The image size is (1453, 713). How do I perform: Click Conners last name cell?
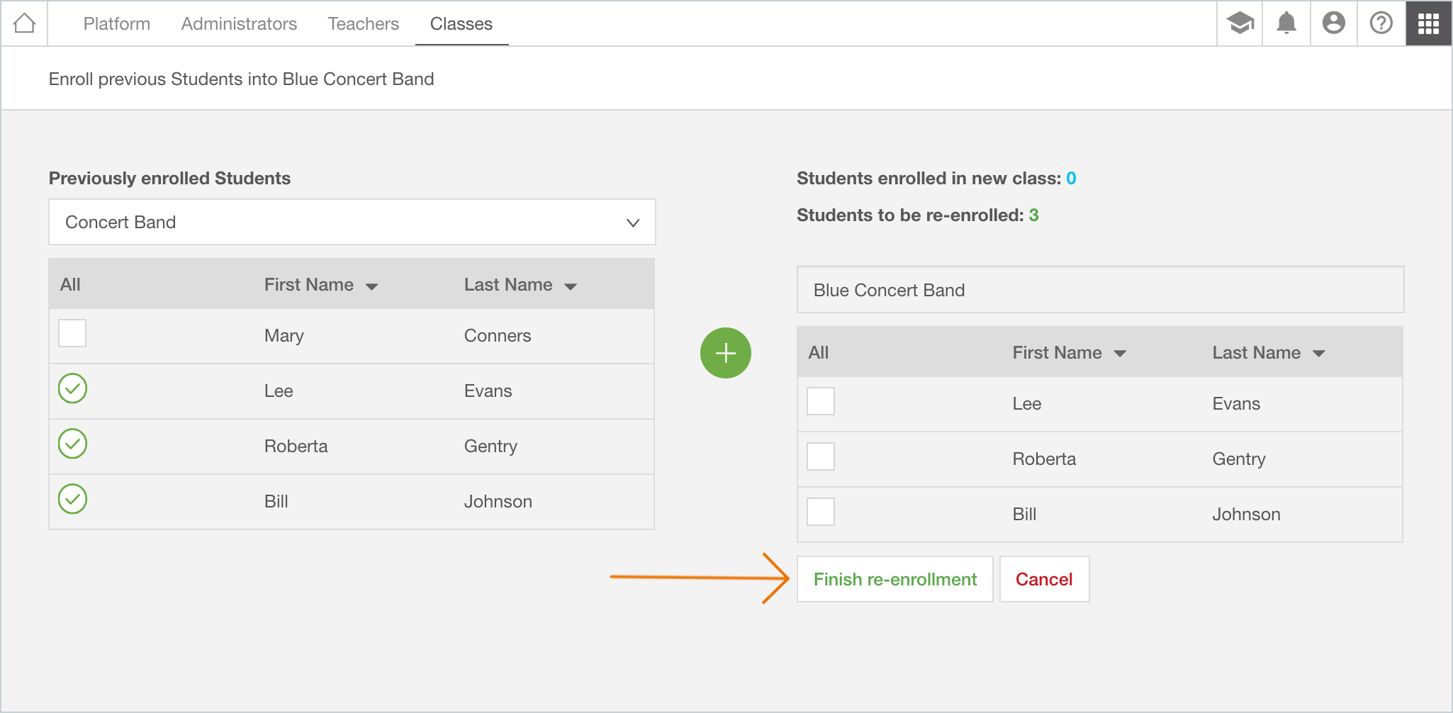click(498, 336)
